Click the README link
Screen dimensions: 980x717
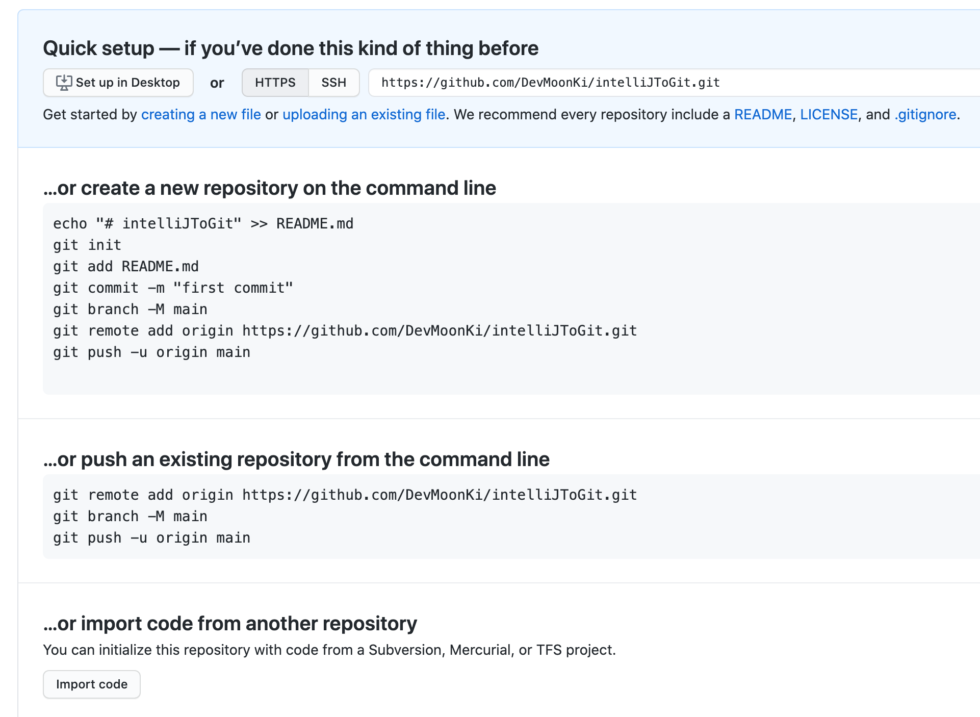[763, 114]
